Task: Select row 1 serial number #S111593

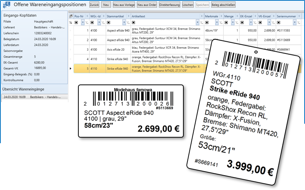Action: pyautogui.click(x=284, y=31)
